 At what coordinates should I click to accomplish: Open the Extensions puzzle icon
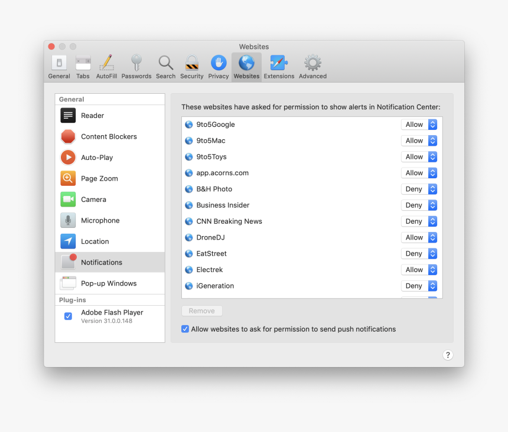click(279, 63)
